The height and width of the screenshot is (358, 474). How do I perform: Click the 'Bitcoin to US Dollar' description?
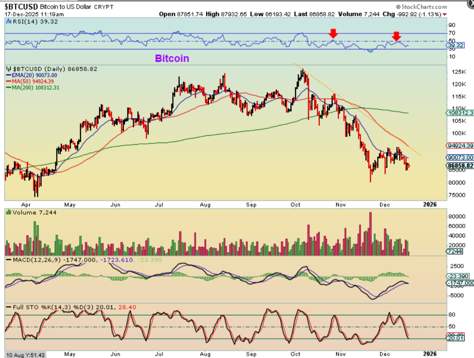66,7
